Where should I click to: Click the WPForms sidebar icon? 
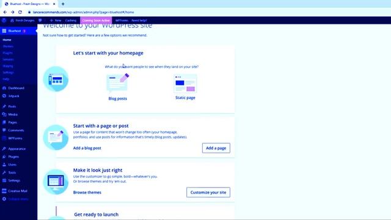(4, 138)
